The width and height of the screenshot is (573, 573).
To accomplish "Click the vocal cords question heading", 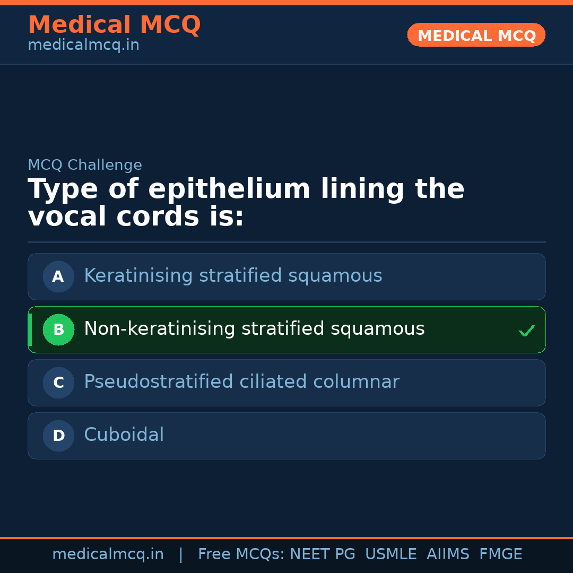I will click(x=246, y=203).
